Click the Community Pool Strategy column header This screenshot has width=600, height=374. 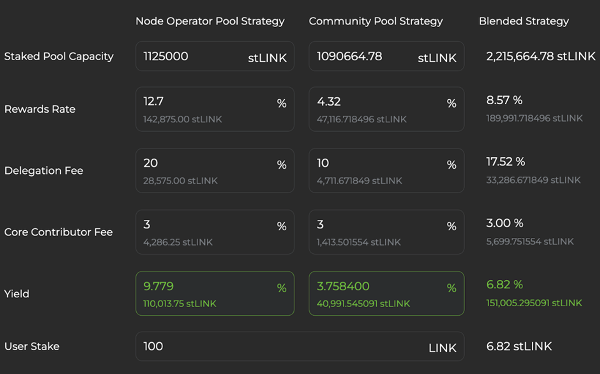click(x=376, y=21)
